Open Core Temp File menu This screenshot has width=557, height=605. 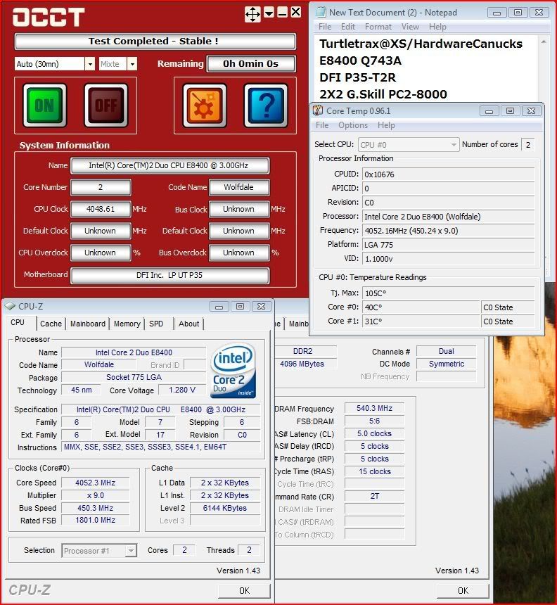(322, 125)
